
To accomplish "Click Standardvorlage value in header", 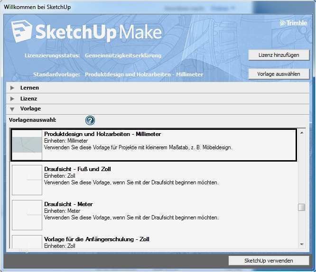I will tap(144, 74).
